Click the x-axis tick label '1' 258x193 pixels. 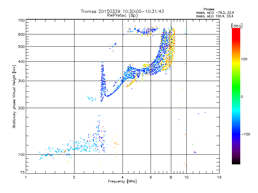[x=26, y=177]
